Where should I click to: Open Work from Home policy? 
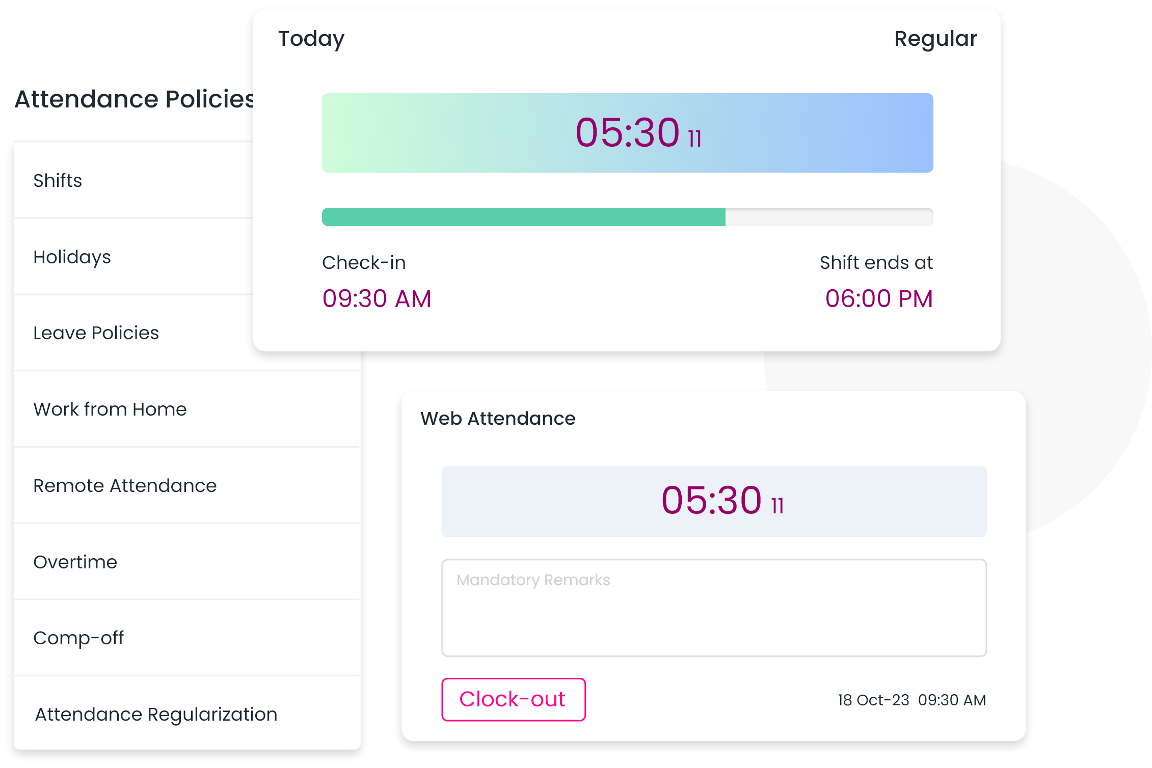coord(187,409)
